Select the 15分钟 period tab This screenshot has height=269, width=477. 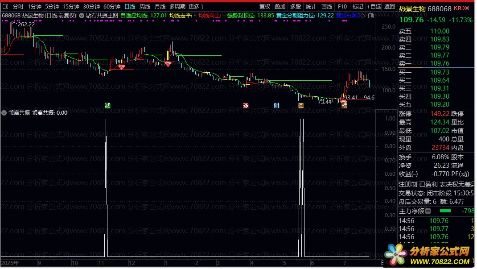click(x=71, y=6)
